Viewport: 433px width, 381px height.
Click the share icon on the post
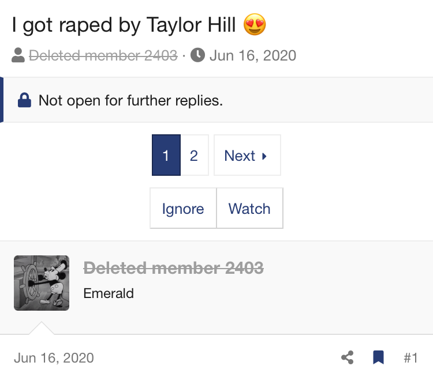[347, 358]
